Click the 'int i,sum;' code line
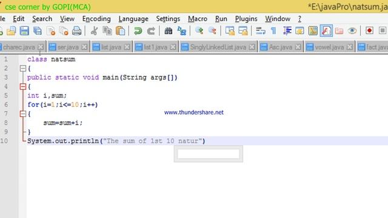Image resolution: width=388 pixels, height=218 pixels. point(47,96)
